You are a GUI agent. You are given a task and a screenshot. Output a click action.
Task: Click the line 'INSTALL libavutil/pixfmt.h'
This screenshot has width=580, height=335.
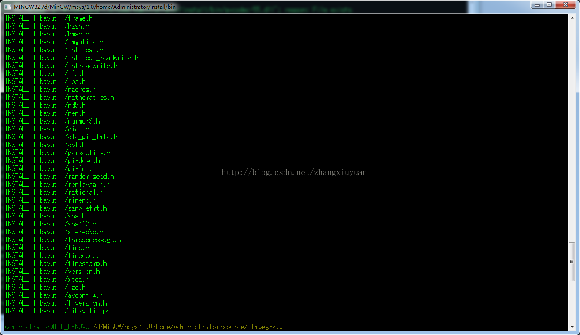coord(51,169)
